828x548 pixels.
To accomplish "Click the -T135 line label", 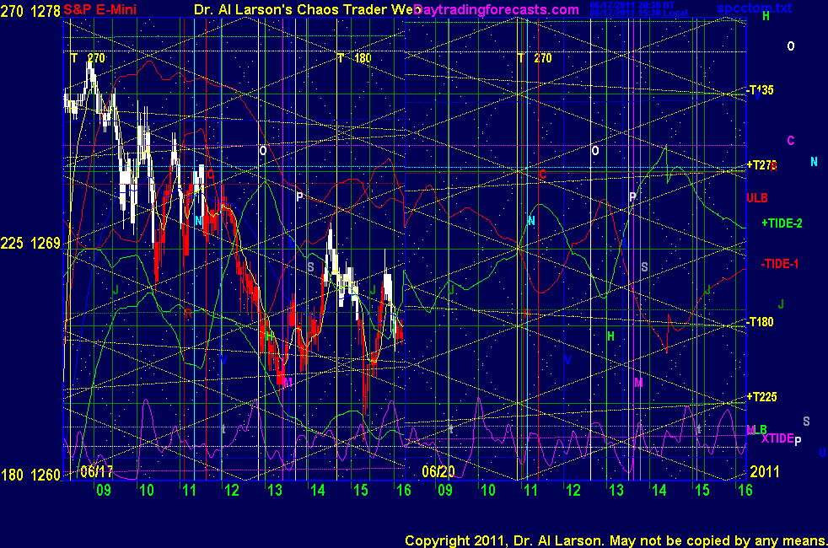I will click(x=760, y=89).
